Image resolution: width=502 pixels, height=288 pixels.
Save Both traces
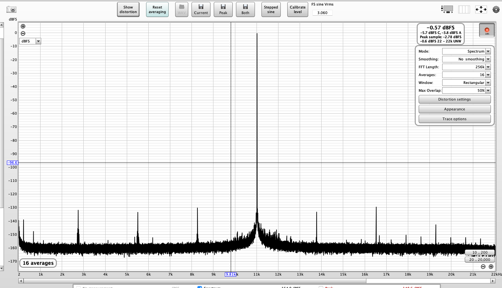pyautogui.click(x=245, y=9)
